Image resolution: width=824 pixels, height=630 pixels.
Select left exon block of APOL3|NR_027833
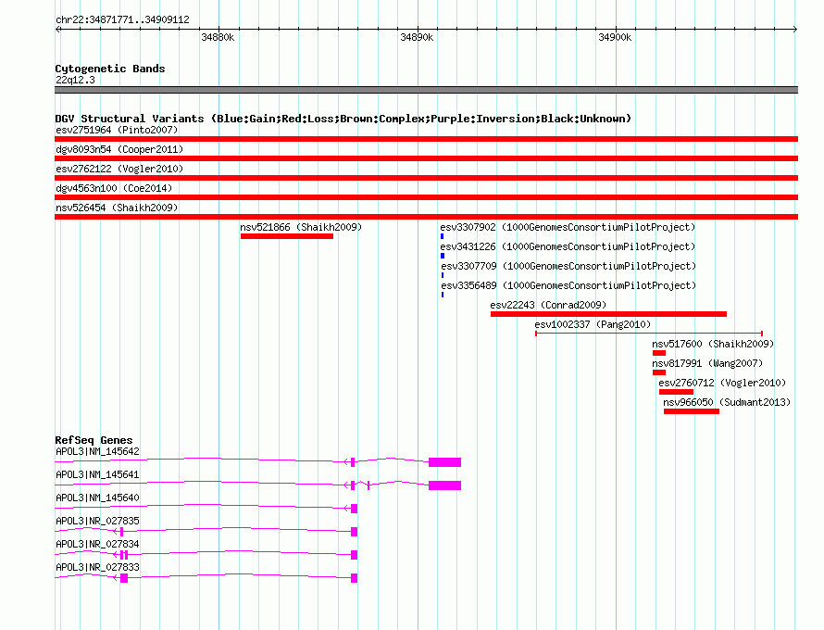coord(124,578)
